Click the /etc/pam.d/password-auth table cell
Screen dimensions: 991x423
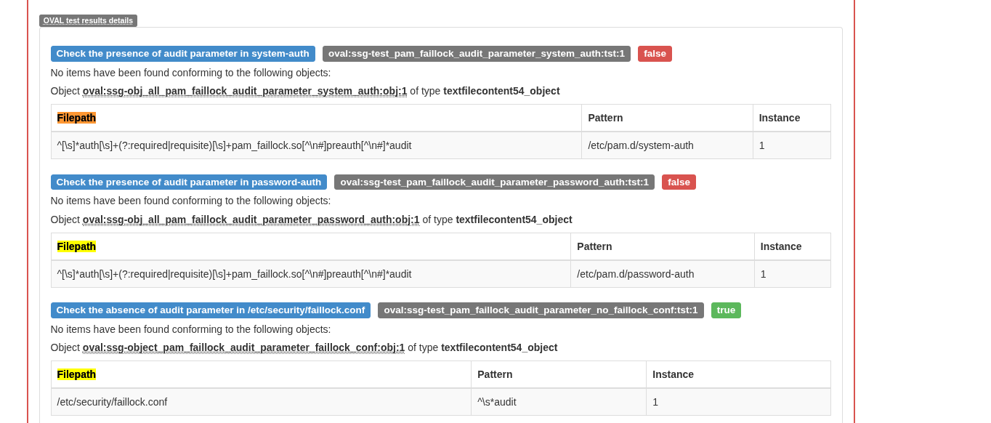click(x=635, y=274)
